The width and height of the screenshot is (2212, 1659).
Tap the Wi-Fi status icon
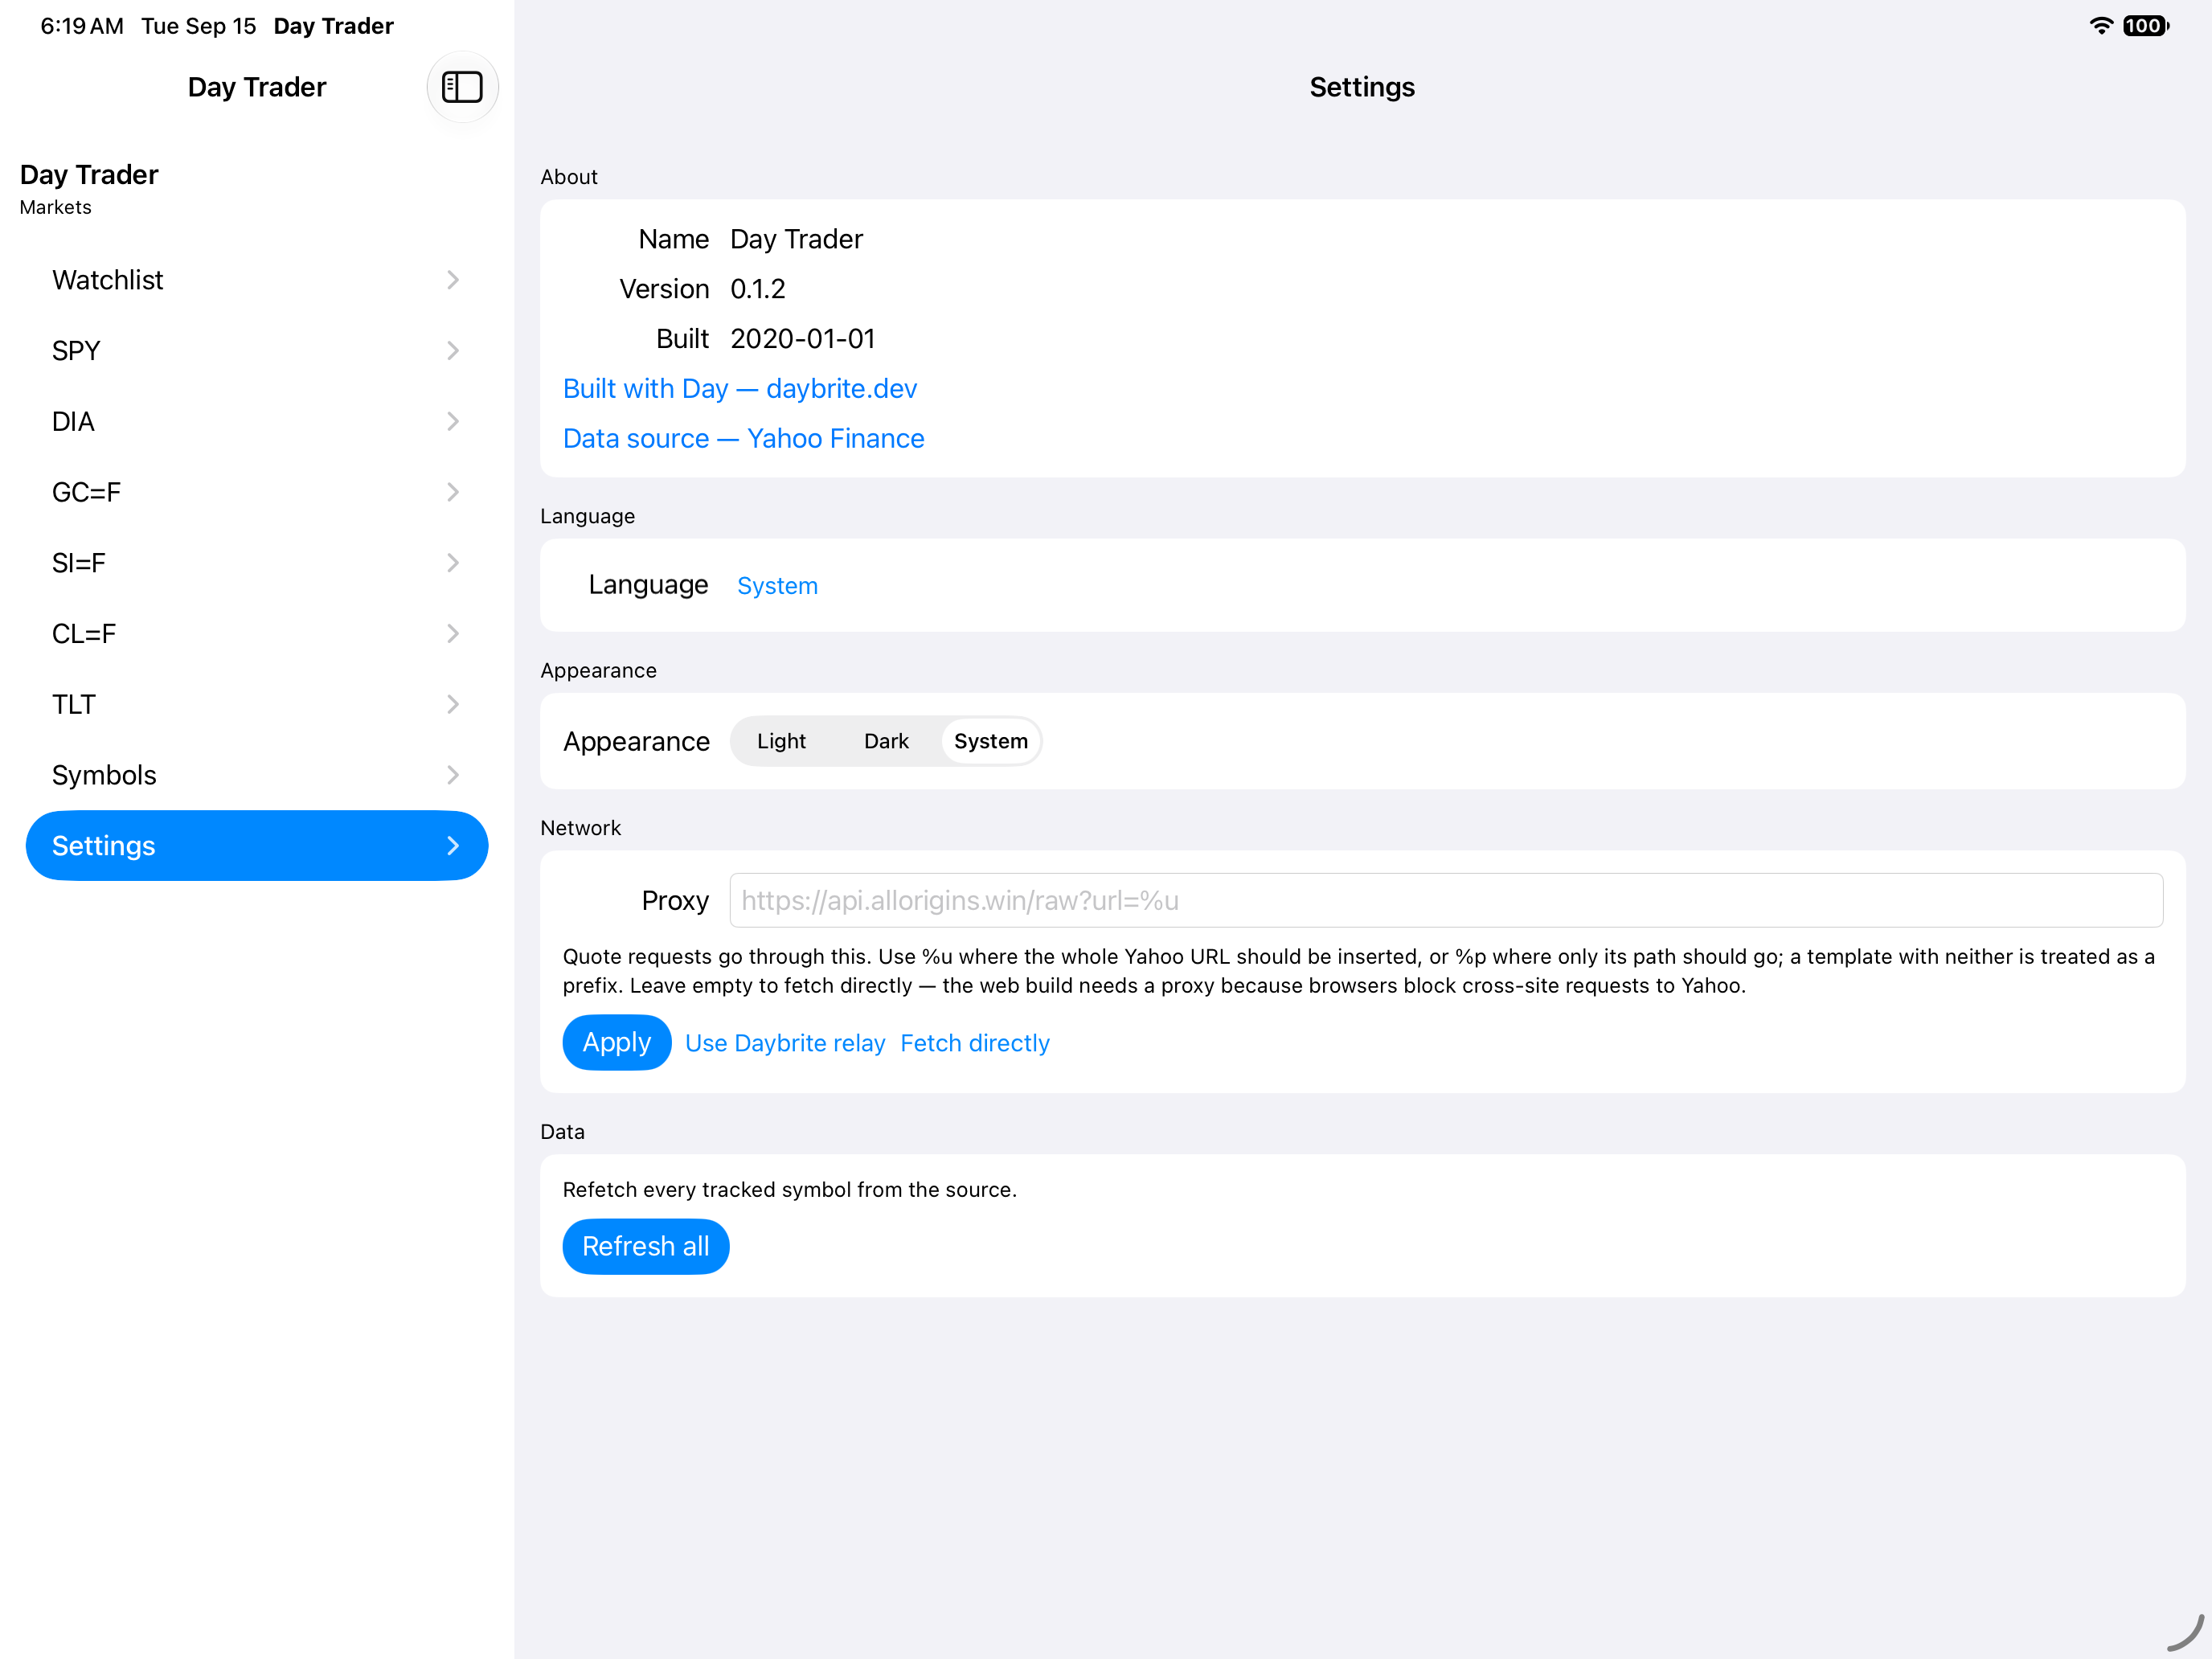click(x=2100, y=26)
